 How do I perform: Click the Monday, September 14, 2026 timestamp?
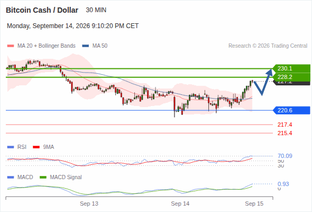(x=73, y=26)
